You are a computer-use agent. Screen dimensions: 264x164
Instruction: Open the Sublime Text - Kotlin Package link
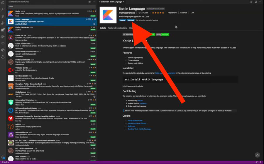139,129
